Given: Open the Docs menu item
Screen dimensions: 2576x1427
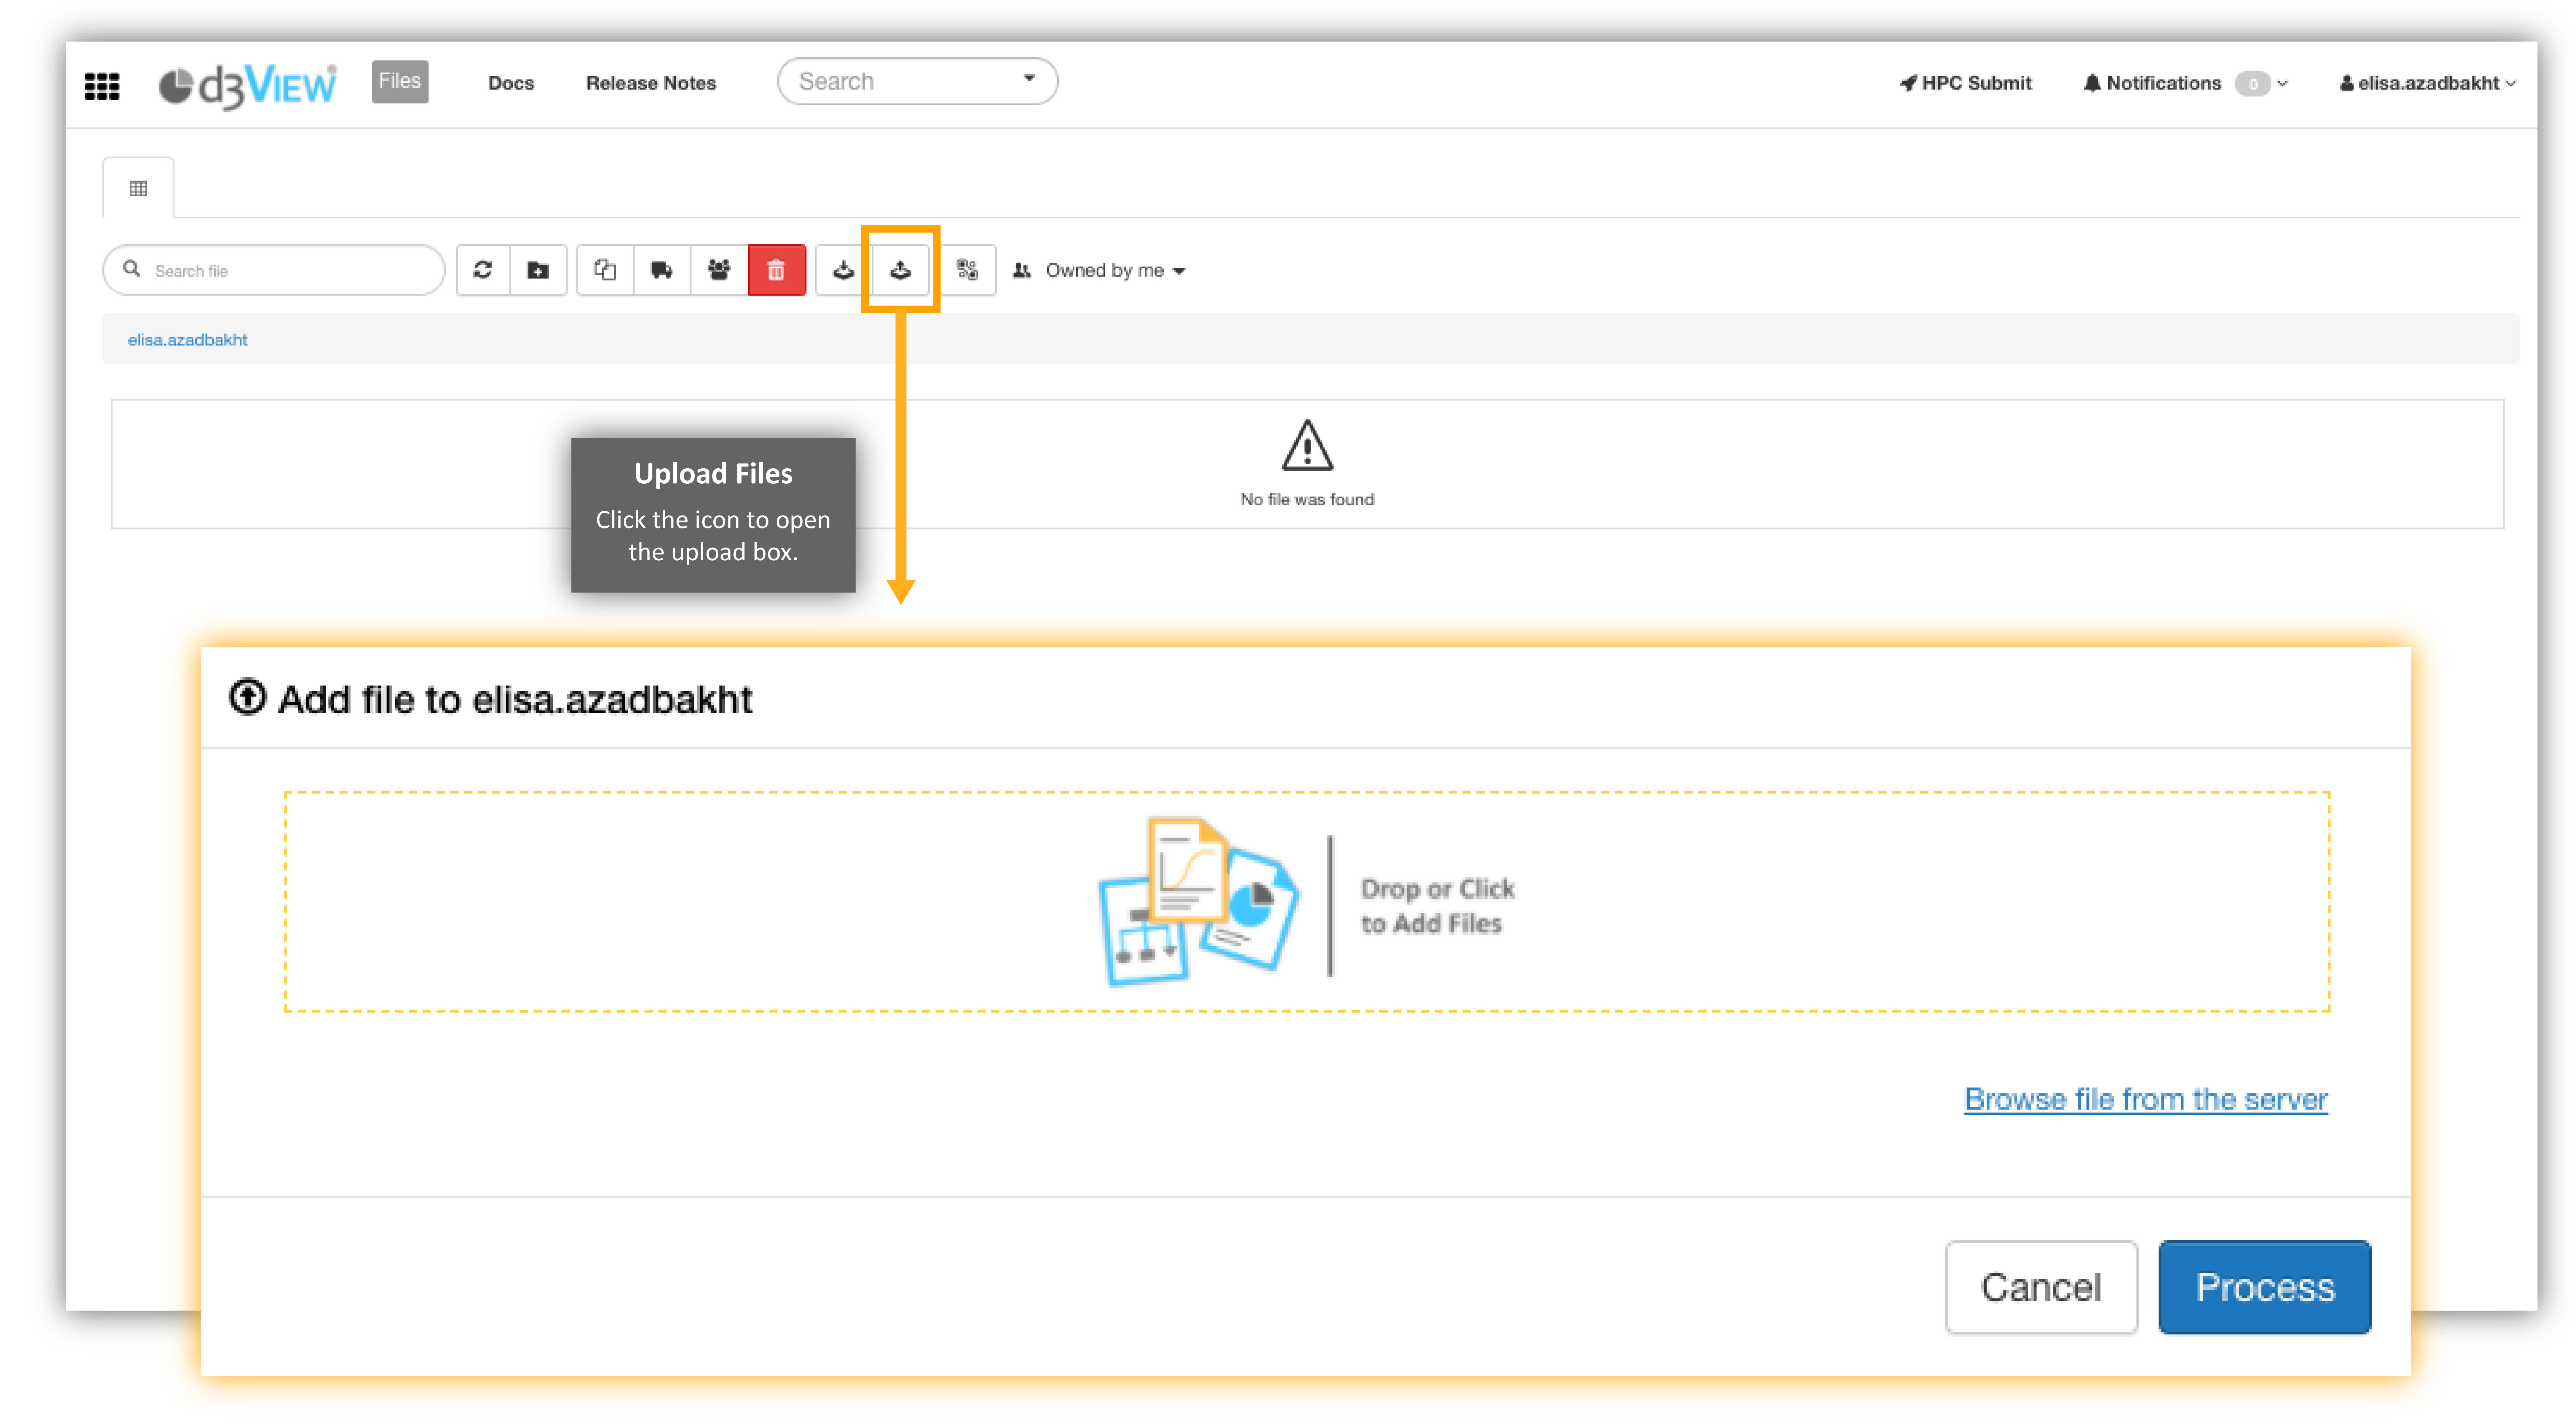Looking at the screenshot, I should pos(511,83).
